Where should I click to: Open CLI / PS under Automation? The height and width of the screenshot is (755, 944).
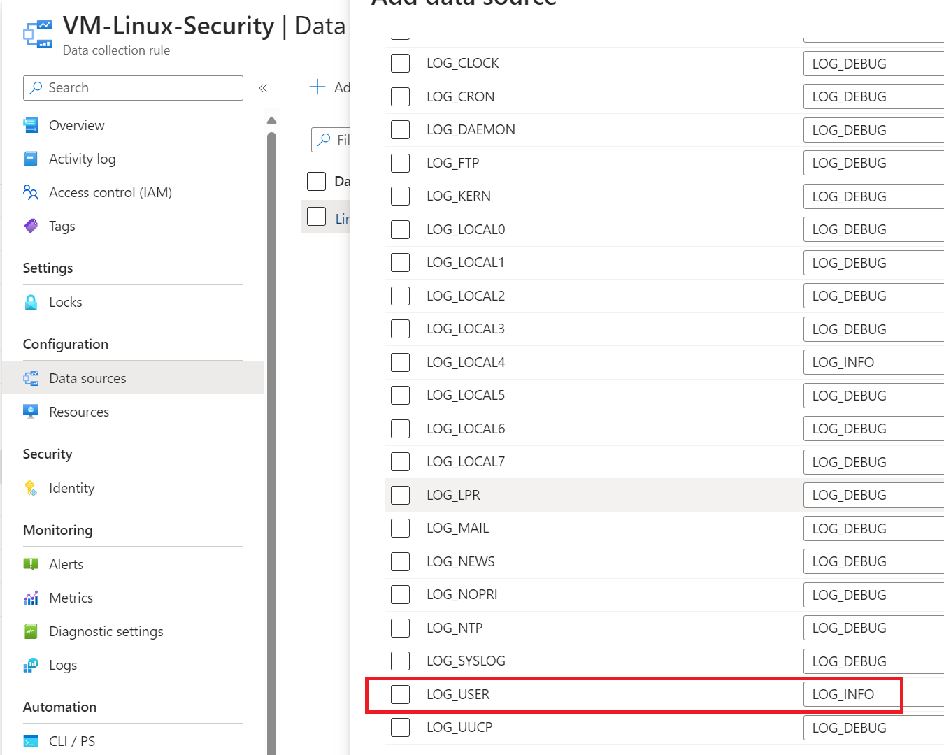pos(72,741)
